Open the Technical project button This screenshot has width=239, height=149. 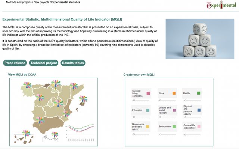(44, 63)
